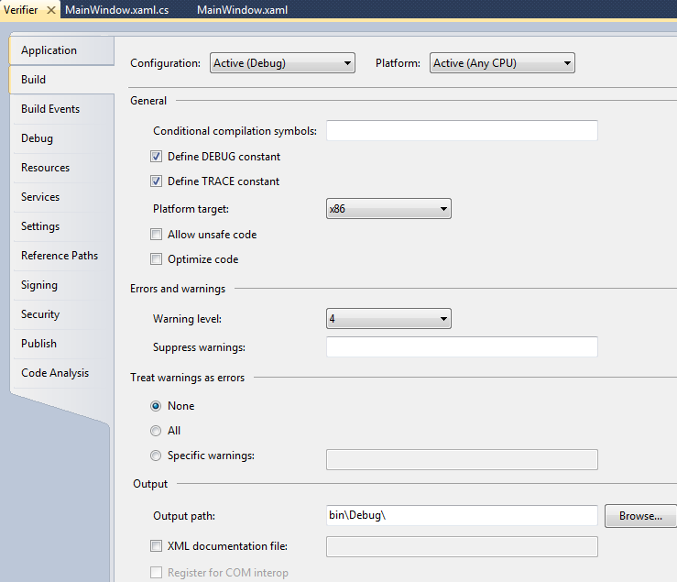Image resolution: width=677 pixels, height=582 pixels.
Task: Expand the Platform target dropdown
Action: (388, 209)
